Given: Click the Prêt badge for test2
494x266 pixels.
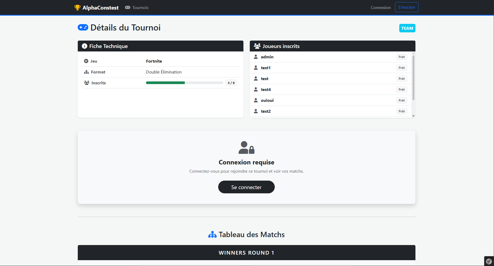Looking at the screenshot, I should [x=402, y=111].
